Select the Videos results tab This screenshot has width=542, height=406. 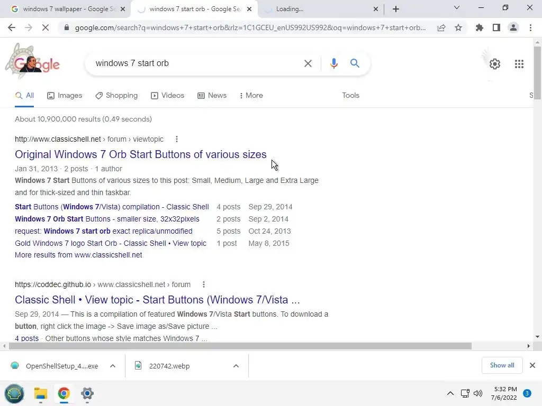(168, 96)
